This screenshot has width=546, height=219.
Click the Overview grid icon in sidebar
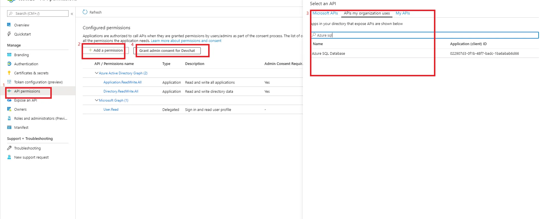[x=9, y=25]
